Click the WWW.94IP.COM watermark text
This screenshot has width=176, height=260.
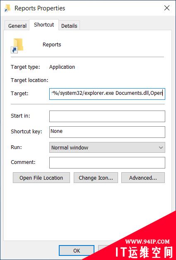(x=147, y=242)
